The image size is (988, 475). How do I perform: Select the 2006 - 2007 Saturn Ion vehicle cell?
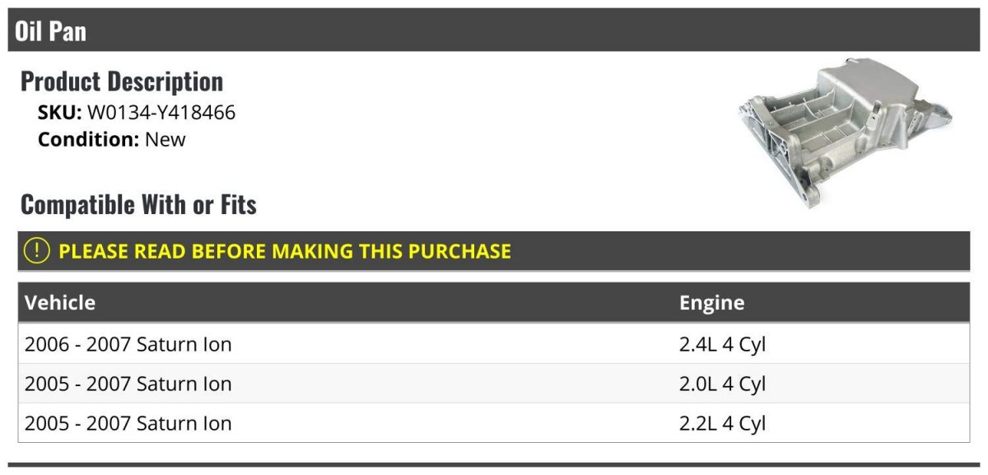128,344
